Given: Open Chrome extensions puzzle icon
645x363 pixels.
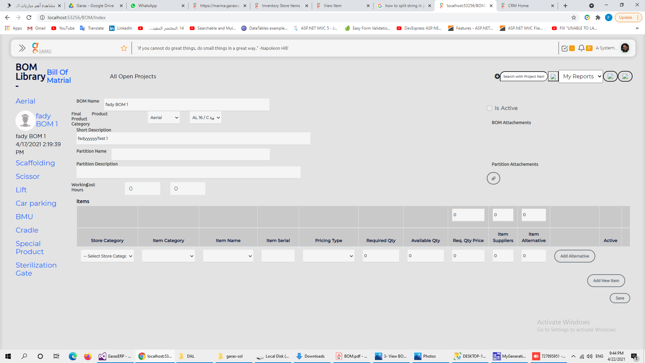Looking at the screenshot, I should (x=598, y=17).
